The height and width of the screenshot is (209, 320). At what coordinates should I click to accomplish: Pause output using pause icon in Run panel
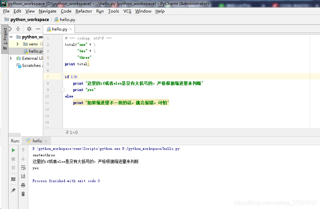pos(13,168)
